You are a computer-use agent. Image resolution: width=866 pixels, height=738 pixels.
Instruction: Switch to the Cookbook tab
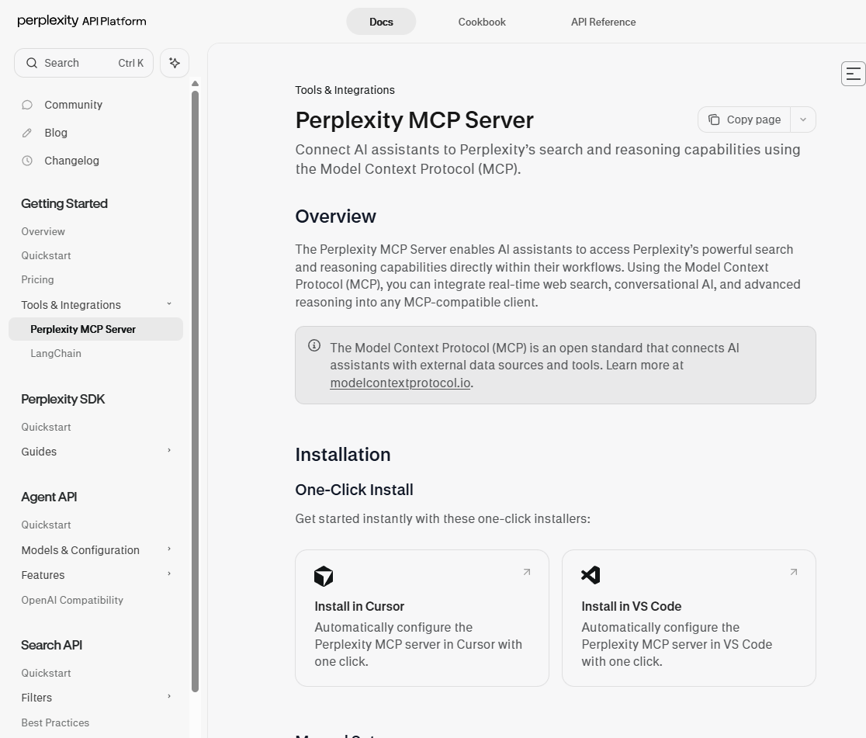tap(481, 22)
